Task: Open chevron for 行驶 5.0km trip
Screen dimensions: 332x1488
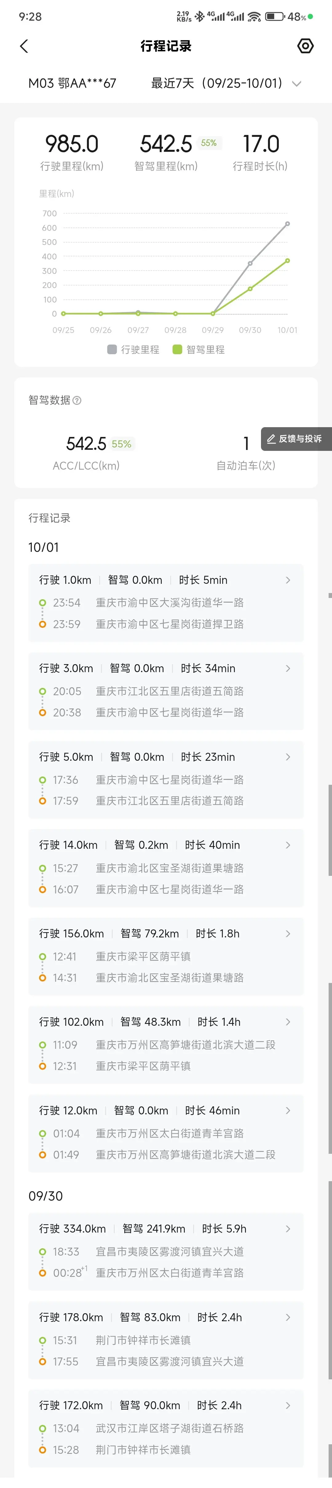Action: [287, 757]
